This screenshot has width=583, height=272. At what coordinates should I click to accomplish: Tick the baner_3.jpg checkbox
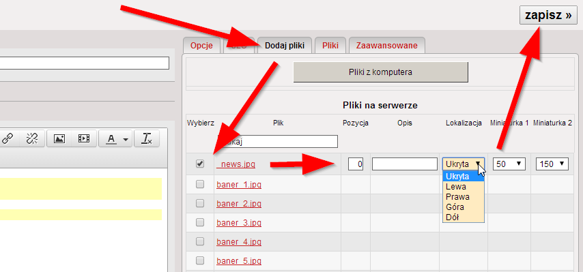pos(200,222)
